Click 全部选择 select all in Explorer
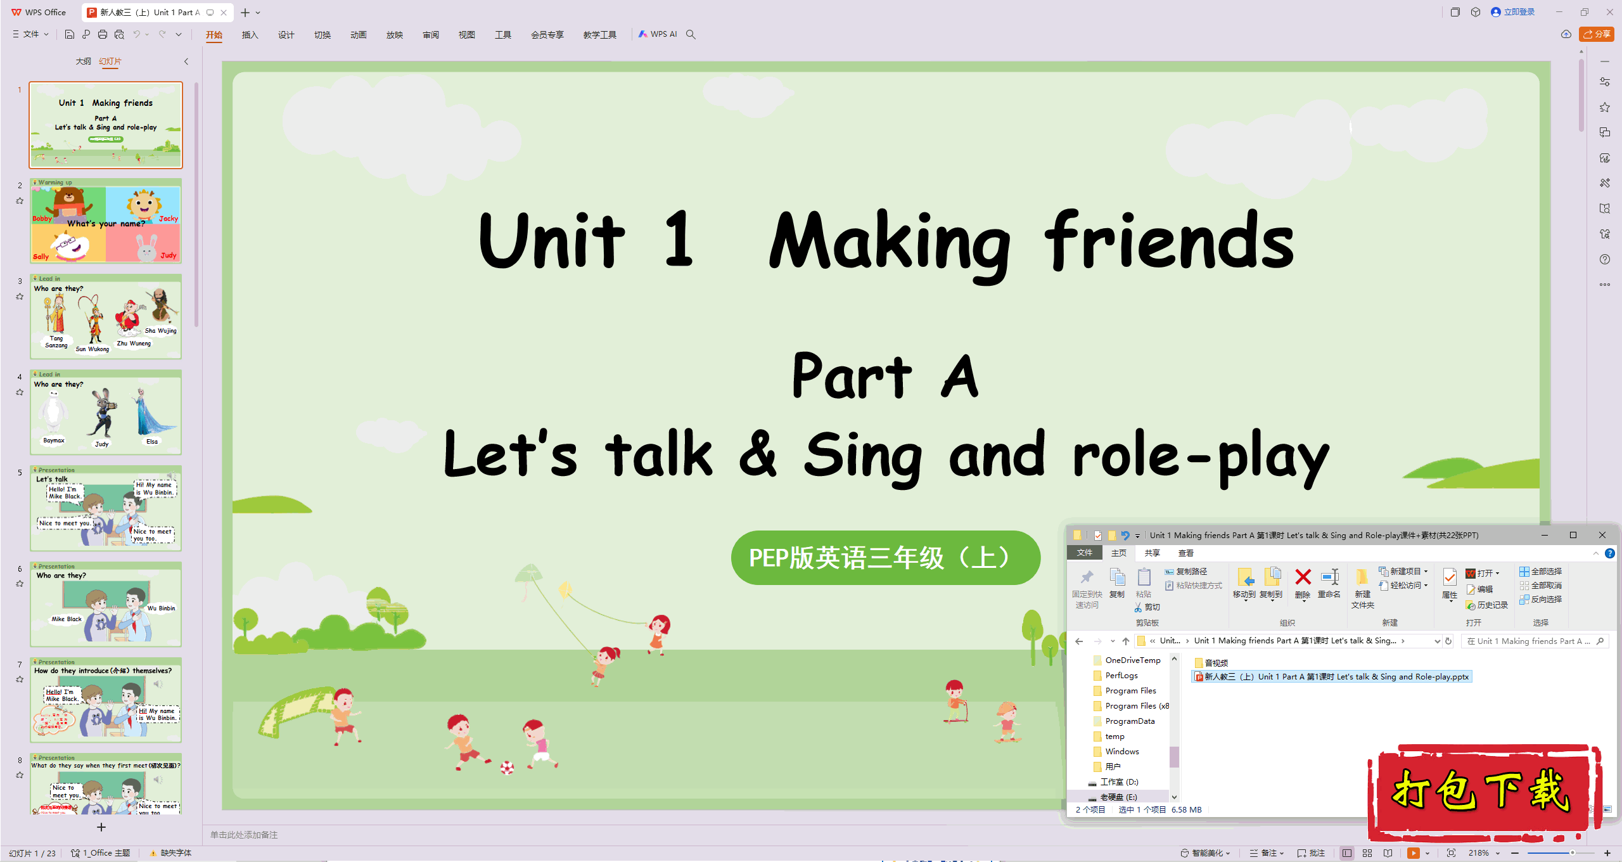Viewport: 1622px width, 862px height. (1540, 572)
